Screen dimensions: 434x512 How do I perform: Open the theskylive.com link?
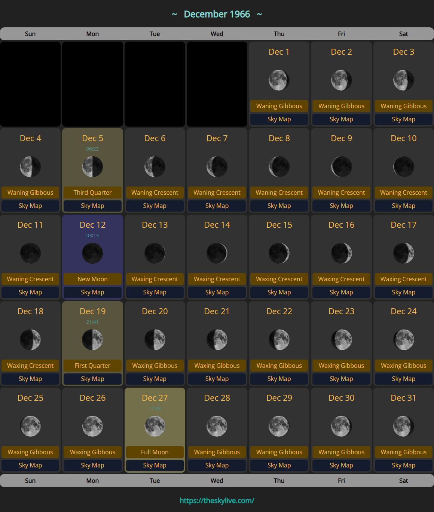pos(217,500)
